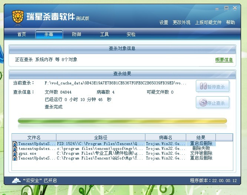Open 设置 in the top menu
Viewport: 247px width, 195px height.
(164, 23)
